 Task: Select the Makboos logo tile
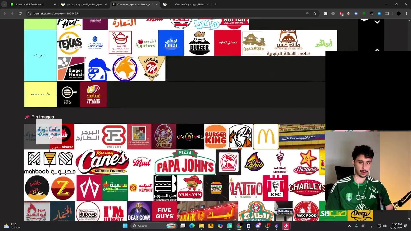click(x=152, y=69)
